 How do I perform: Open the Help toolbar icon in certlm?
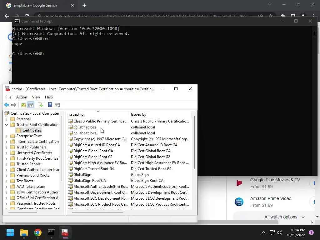pyautogui.click(x=50, y=105)
